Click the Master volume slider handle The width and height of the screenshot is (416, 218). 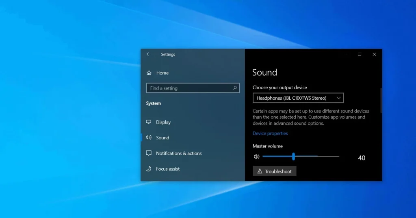(293, 157)
